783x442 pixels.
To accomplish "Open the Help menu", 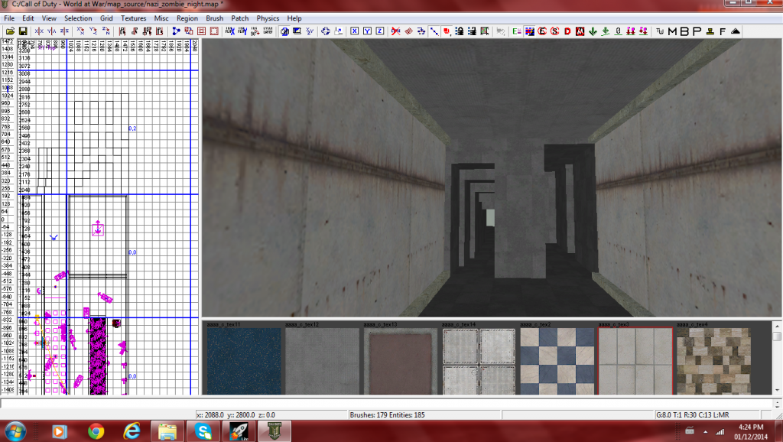I will (x=294, y=18).
